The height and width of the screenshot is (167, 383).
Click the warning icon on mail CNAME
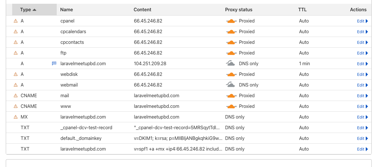[x=16, y=95]
